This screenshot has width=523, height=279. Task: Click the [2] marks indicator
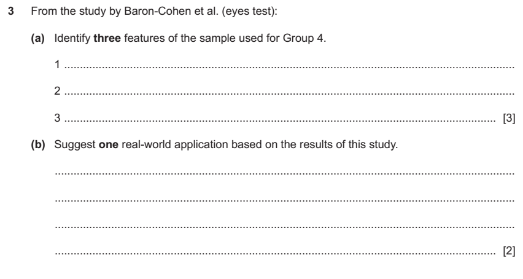(509, 251)
